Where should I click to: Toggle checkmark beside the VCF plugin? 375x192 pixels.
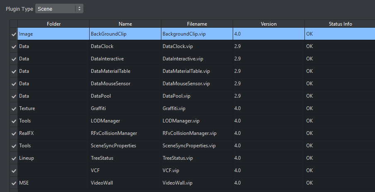click(14, 170)
